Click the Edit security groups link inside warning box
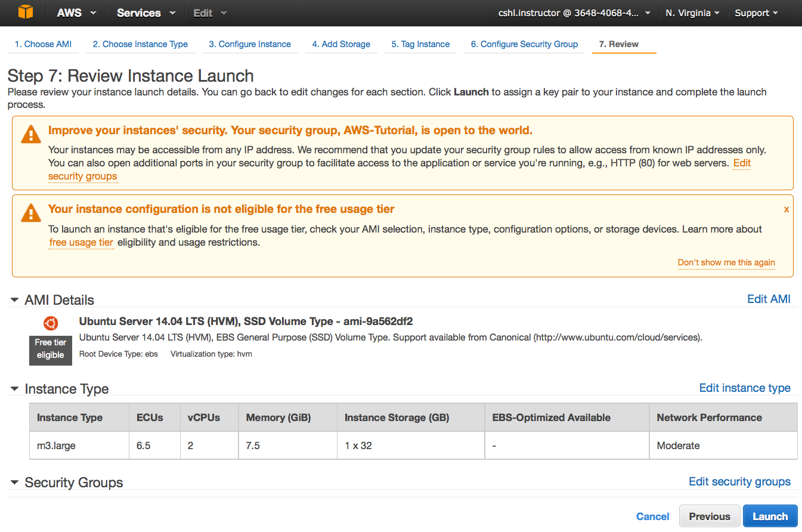The height and width of the screenshot is (532, 802). 82,177
